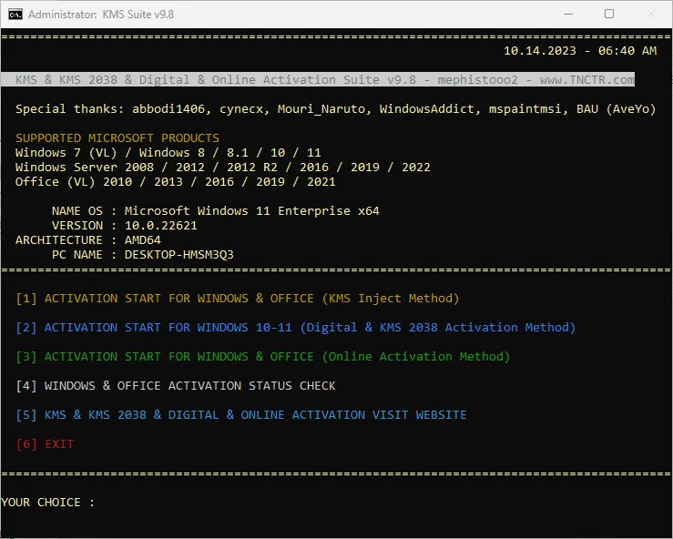Click the 'Windows Server 2008 / 2012' line
Image resolution: width=673 pixels, height=539 pixels.
[x=223, y=167]
